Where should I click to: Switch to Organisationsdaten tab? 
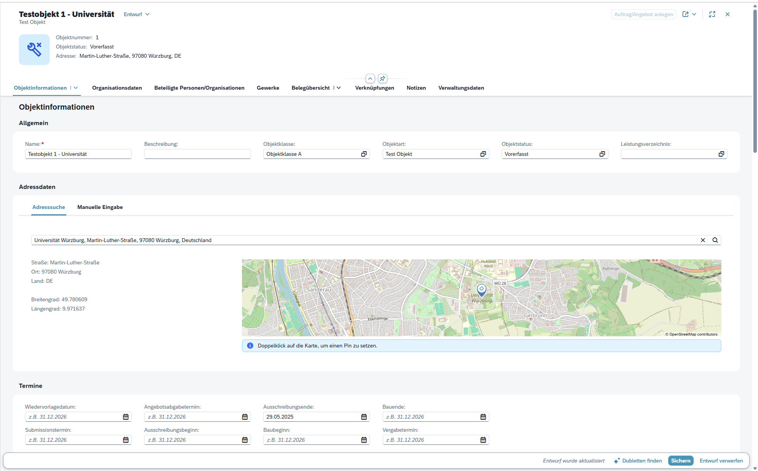tap(117, 88)
